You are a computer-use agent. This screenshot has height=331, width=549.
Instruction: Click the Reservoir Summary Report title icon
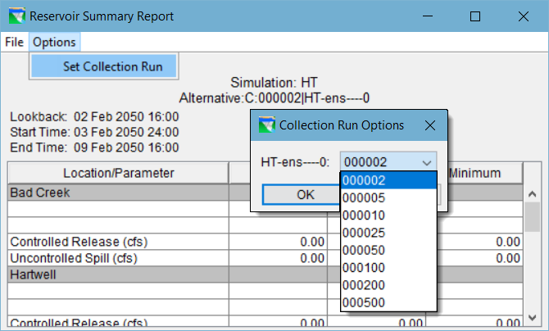pyautogui.click(x=15, y=16)
